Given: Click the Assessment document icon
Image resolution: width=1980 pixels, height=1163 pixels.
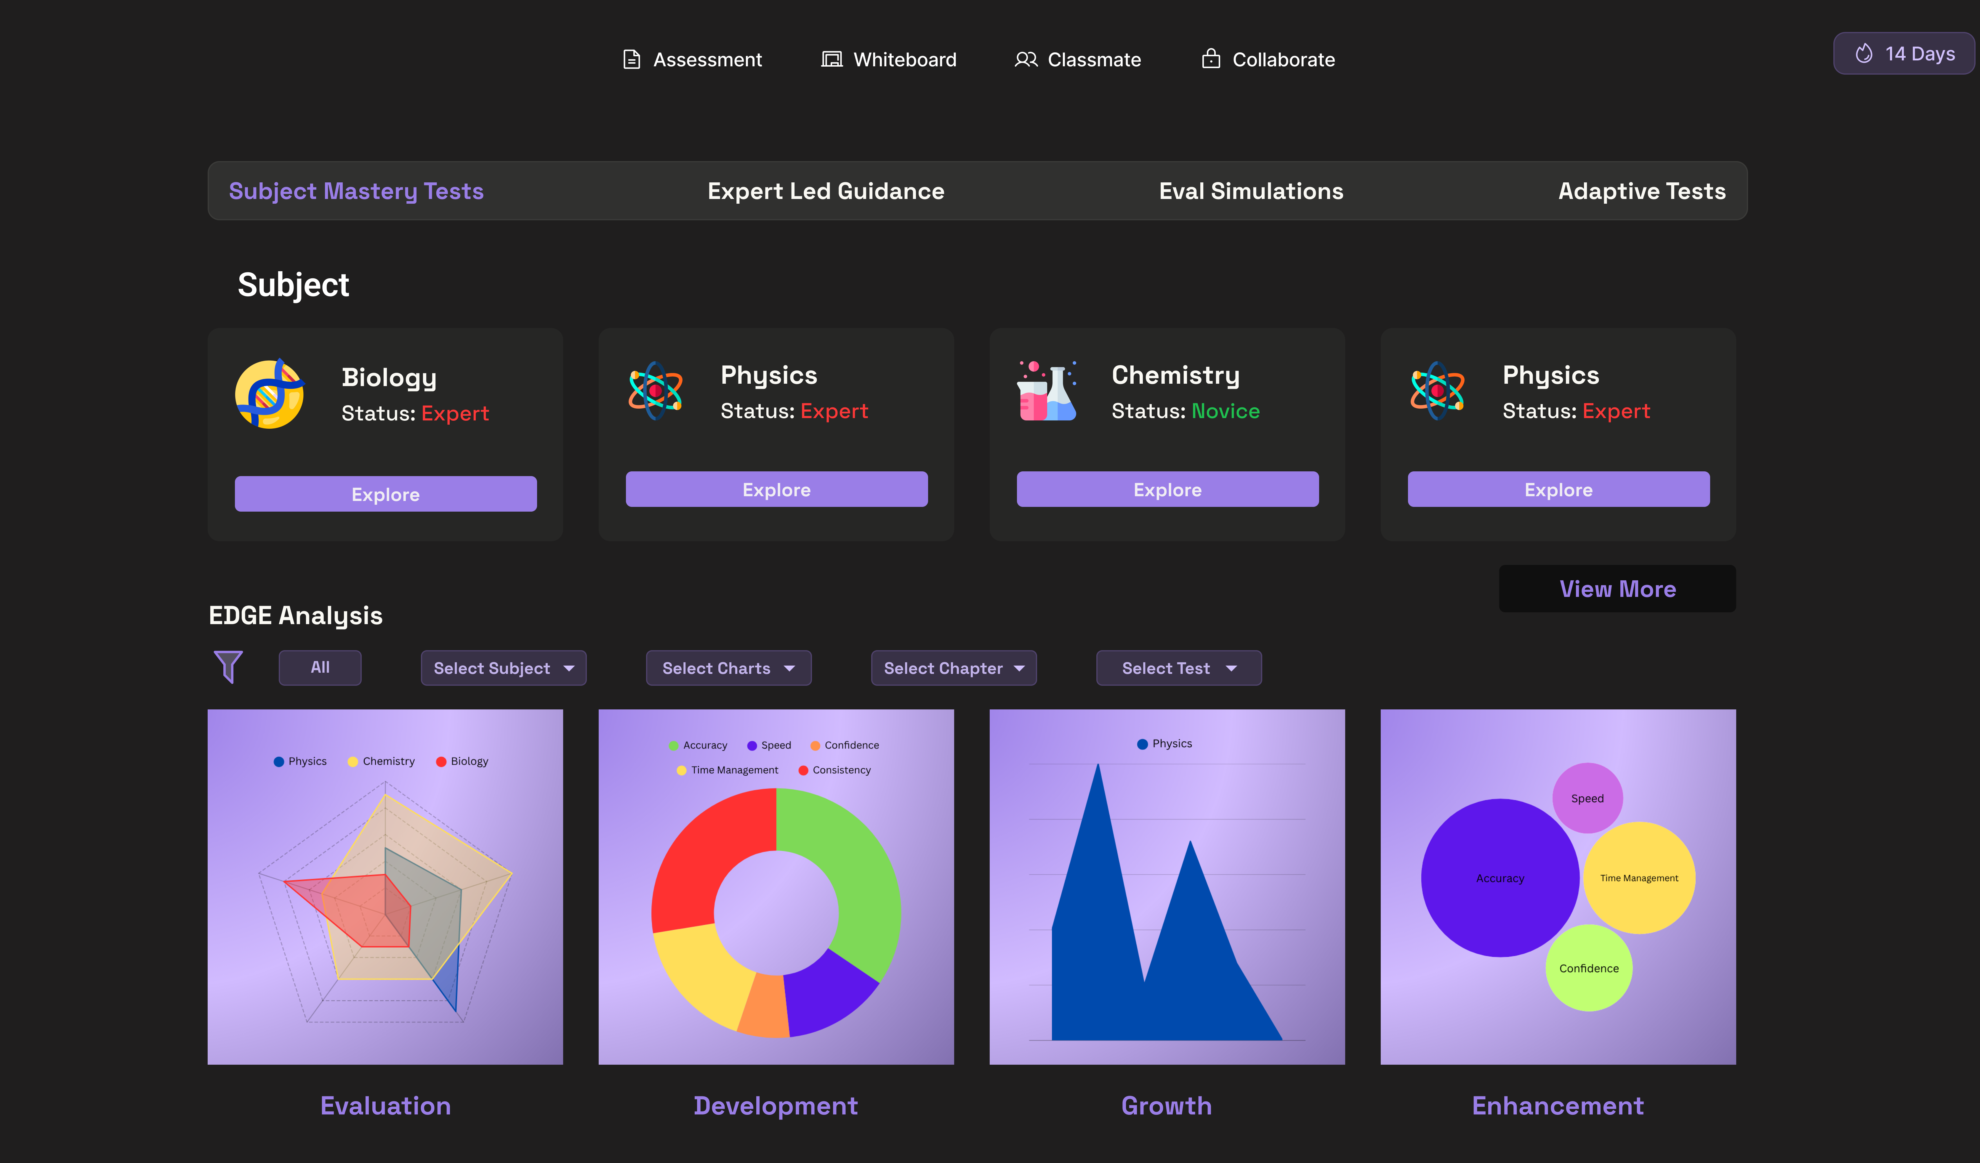Looking at the screenshot, I should point(632,60).
